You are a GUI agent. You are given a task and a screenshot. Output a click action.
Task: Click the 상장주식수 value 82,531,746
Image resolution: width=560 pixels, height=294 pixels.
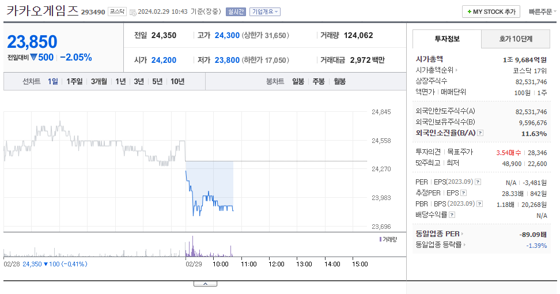(531, 82)
